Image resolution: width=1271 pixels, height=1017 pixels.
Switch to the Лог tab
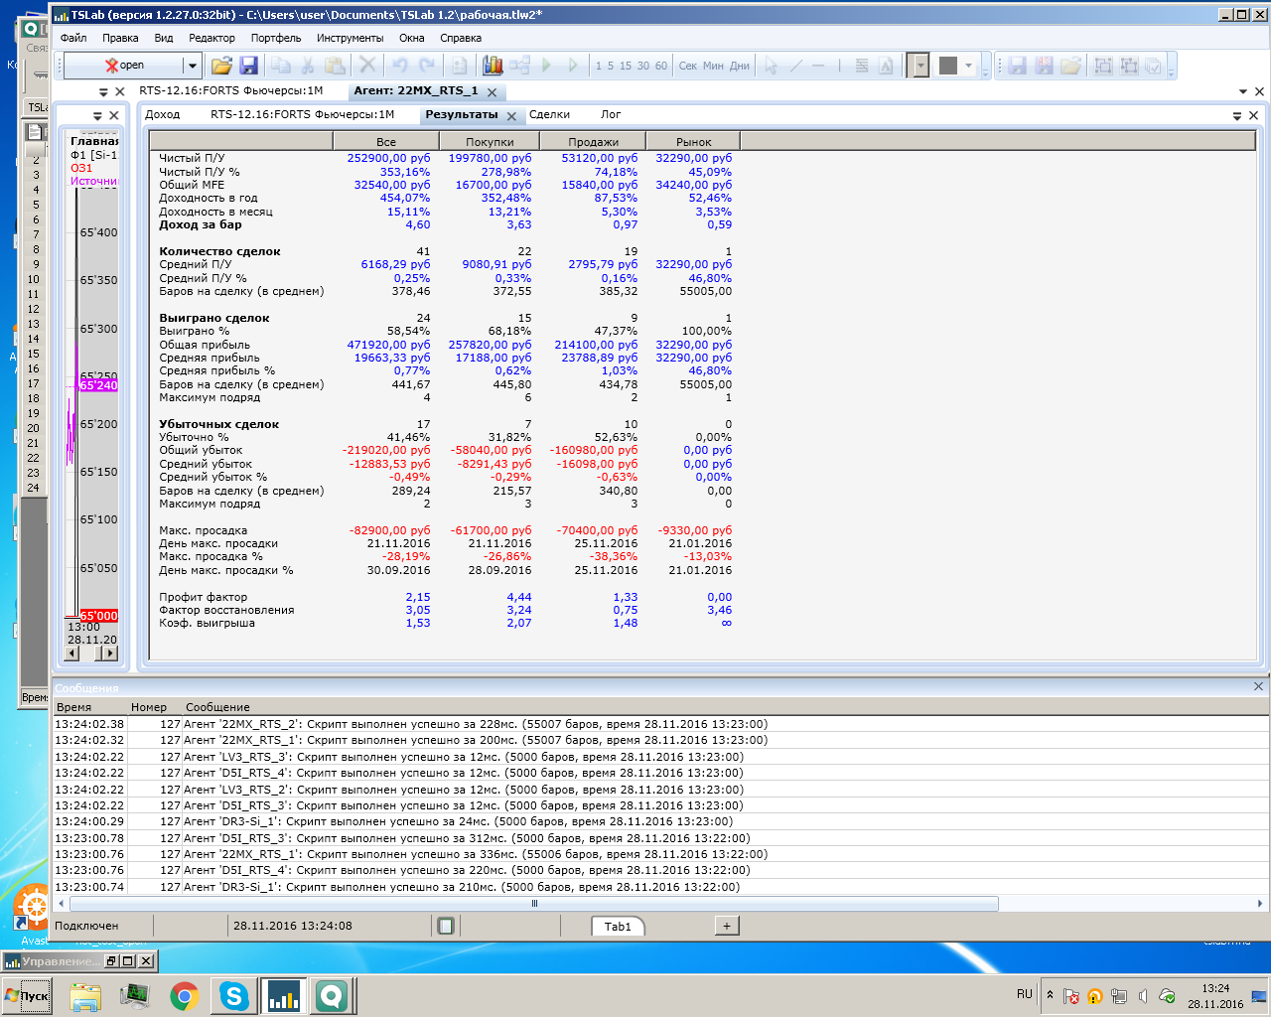tap(611, 114)
